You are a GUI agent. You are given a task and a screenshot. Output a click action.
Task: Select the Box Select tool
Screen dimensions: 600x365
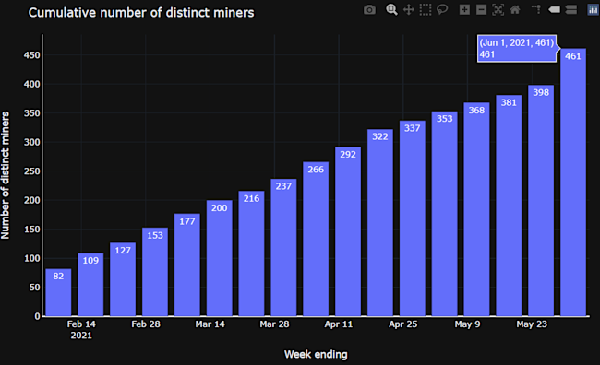426,9
